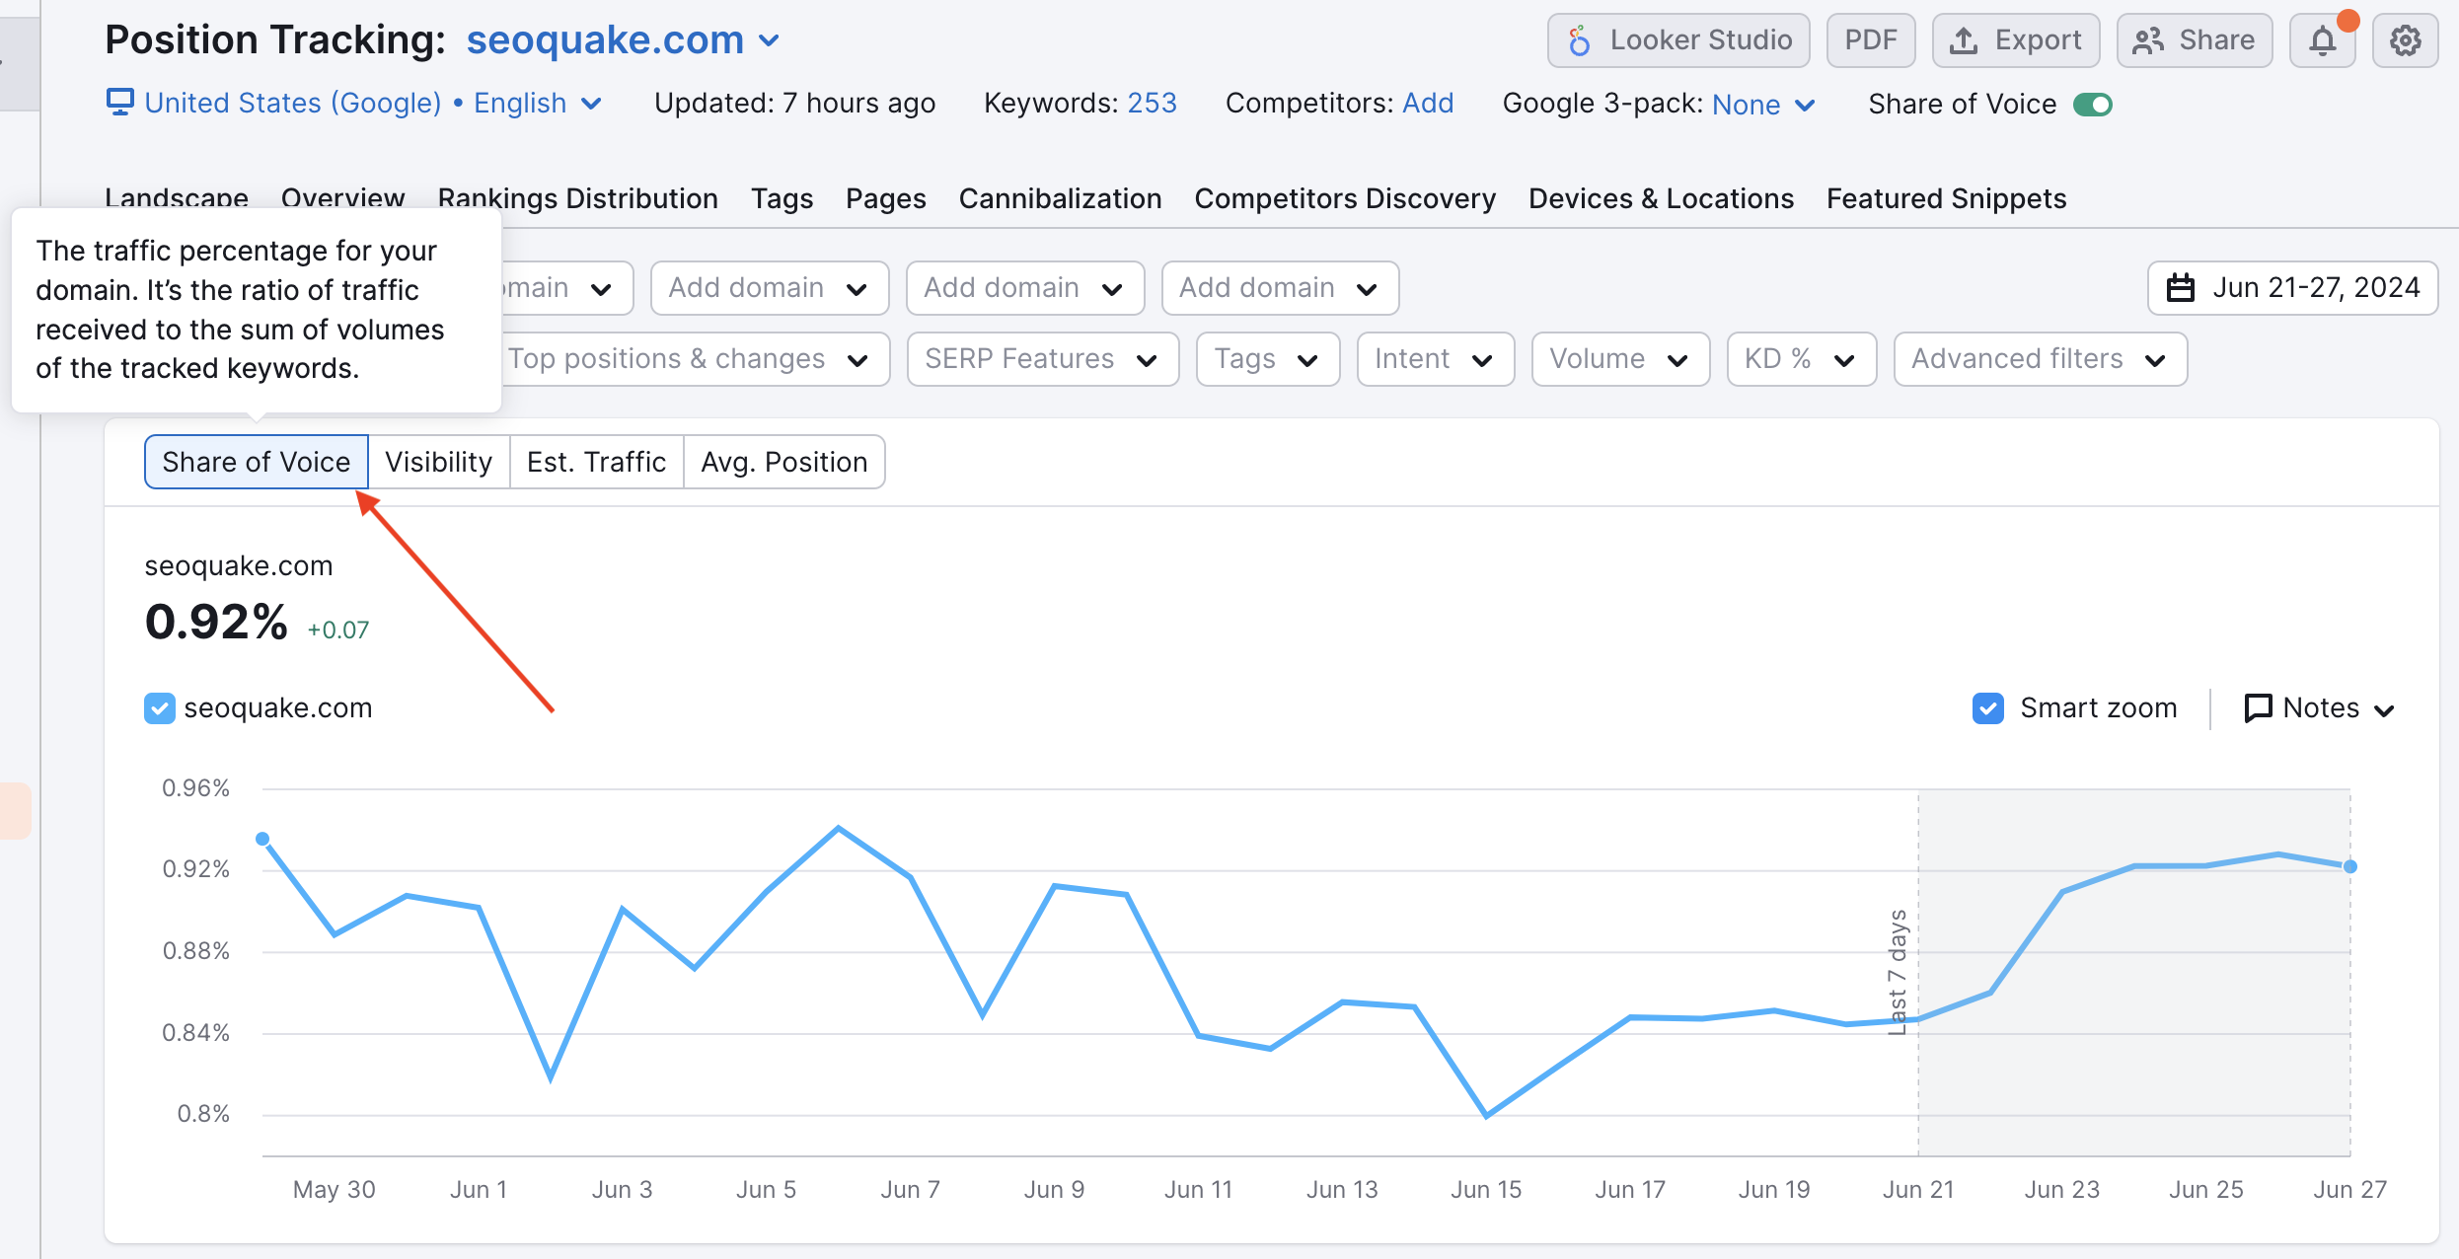Open the Intent filter dropdown
Screen dimensions: 2459x1259
(x=1436, y=359)
